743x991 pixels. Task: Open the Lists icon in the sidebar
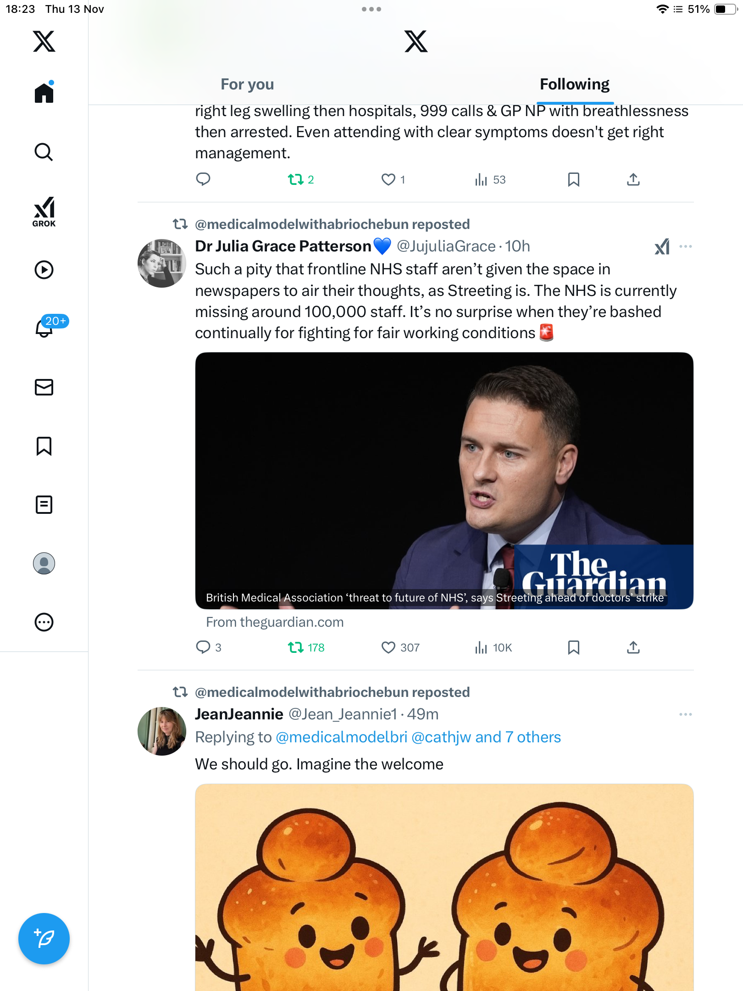[x=44, y=505]
